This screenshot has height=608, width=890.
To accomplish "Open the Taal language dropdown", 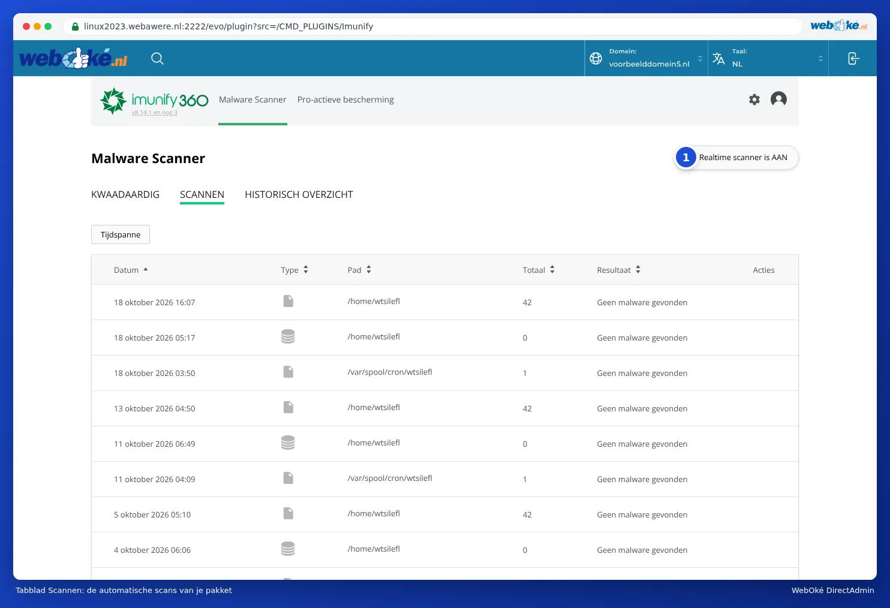I will (x=768, y=58).
